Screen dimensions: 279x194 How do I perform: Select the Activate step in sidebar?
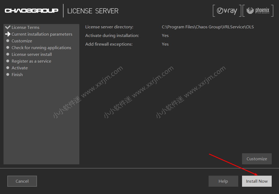[20, 68]
